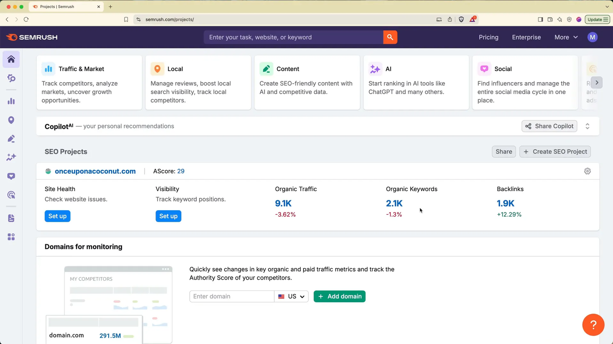The height and width of the screenshot is (344, 613).
Task: Open the Local map-pin sidebar icon
Action: pyautogui.click(x=11, y=120)
